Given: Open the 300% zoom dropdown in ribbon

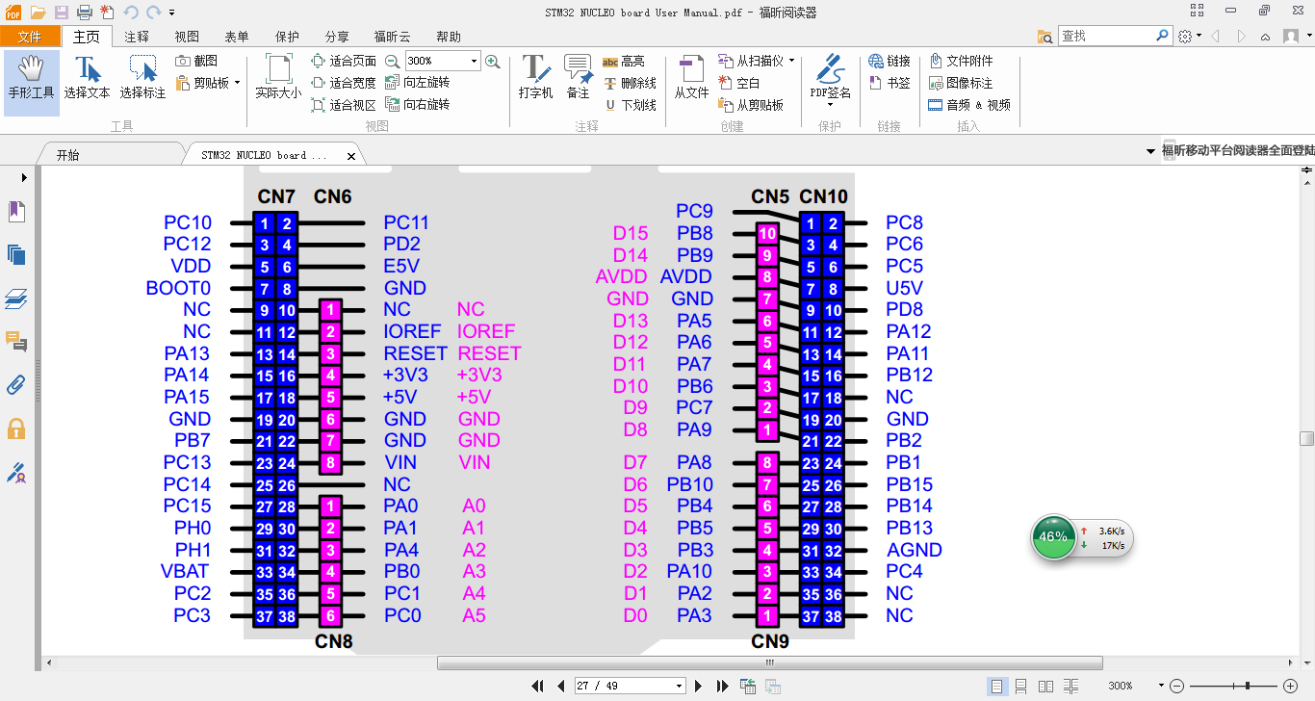Looking at the screenshot, I should (x=474, y=61).
